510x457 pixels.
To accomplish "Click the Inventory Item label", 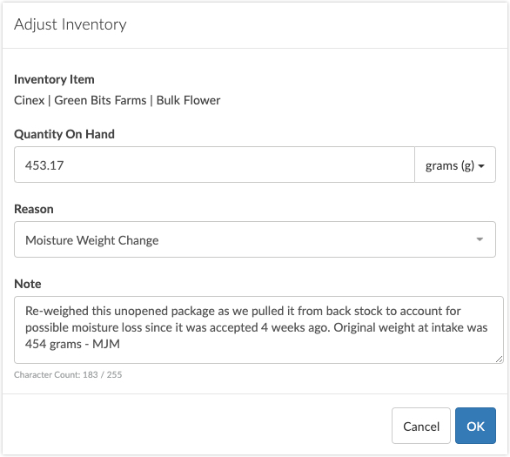I will point(54,79).
